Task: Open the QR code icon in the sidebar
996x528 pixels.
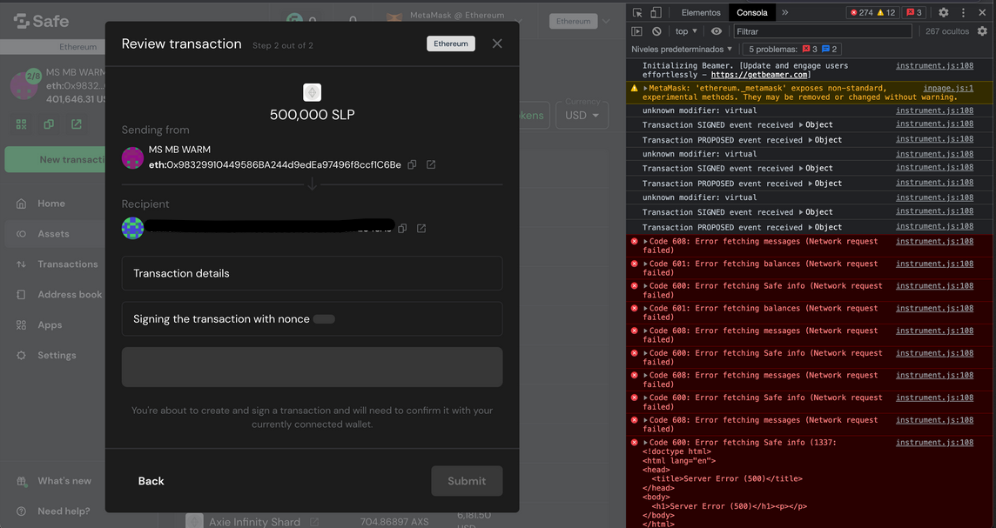Action: 21,124
